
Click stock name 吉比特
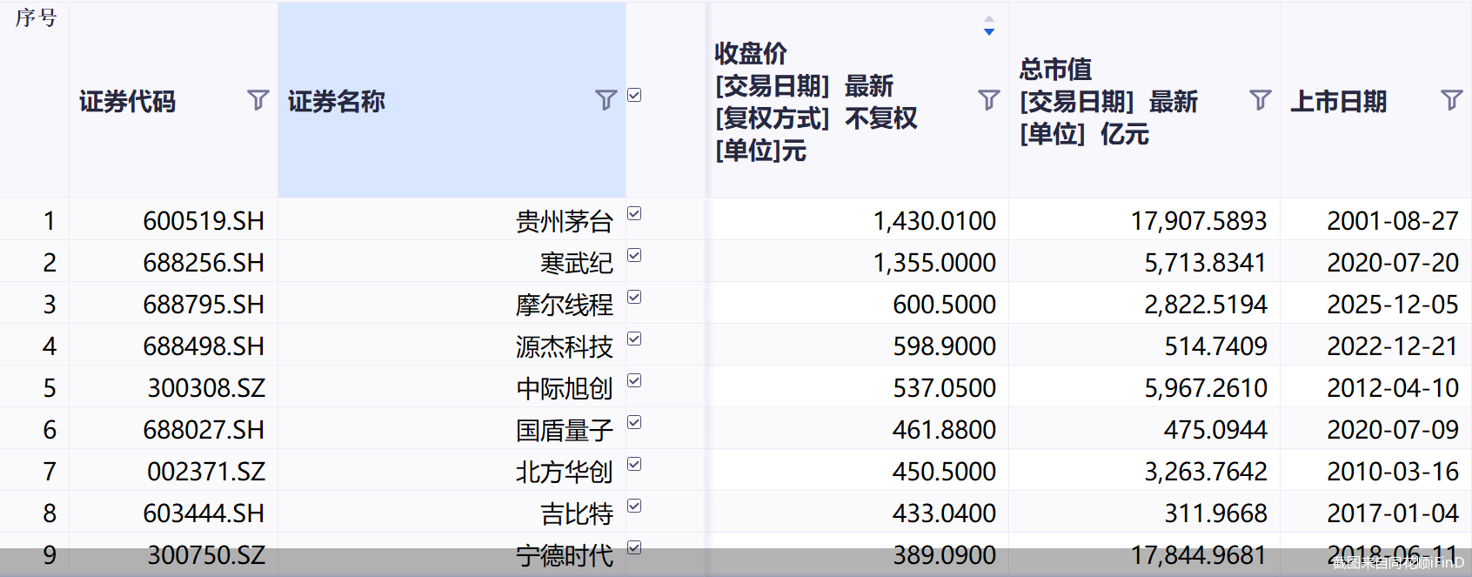point(577,513)
